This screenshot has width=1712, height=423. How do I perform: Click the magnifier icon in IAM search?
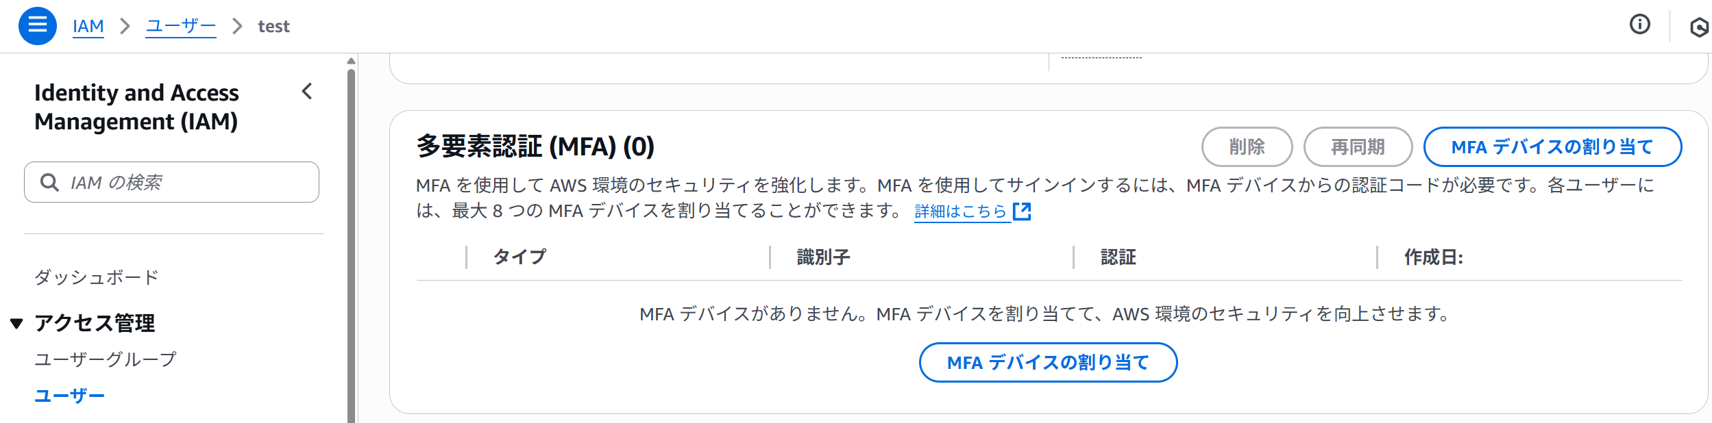pos(49,182)
